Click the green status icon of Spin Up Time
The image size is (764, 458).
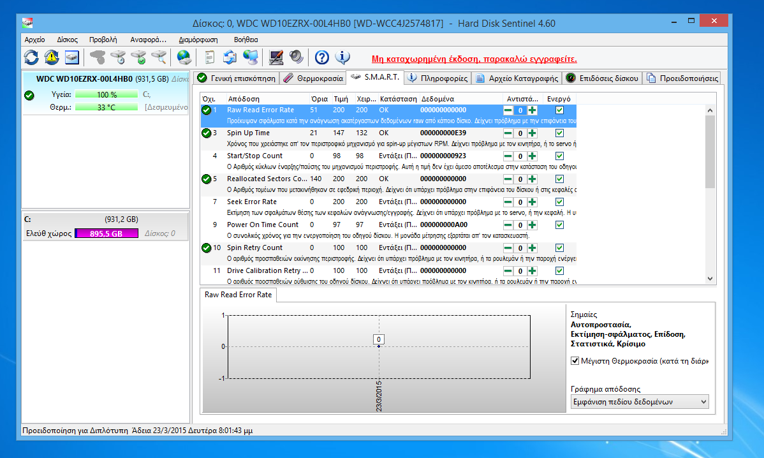(x=206, y=133)
